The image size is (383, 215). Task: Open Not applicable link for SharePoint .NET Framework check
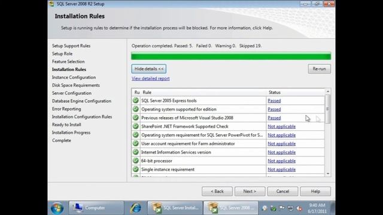tap(282, 127)
